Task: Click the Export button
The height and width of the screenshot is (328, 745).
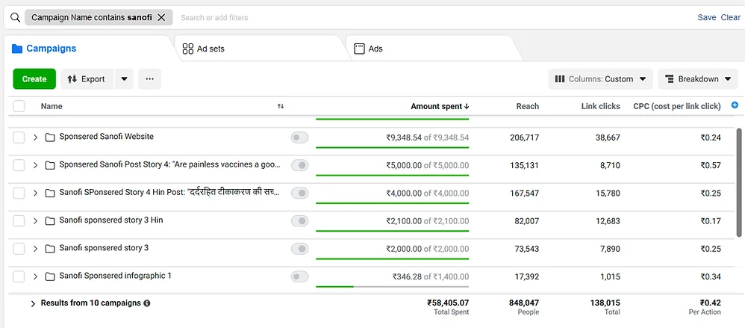Action: pyautogui.click(x=87, y=79)
